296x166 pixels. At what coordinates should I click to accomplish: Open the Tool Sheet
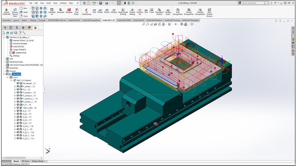pos(76,12)
